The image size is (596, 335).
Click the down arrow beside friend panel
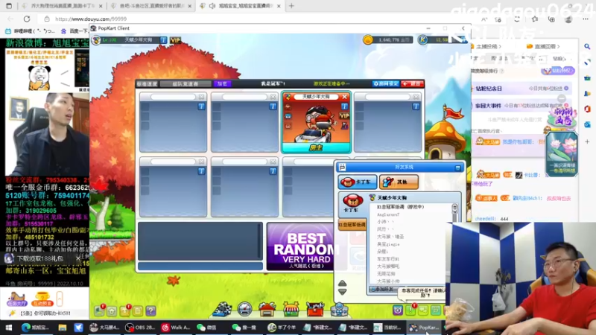tap(342, 292)
